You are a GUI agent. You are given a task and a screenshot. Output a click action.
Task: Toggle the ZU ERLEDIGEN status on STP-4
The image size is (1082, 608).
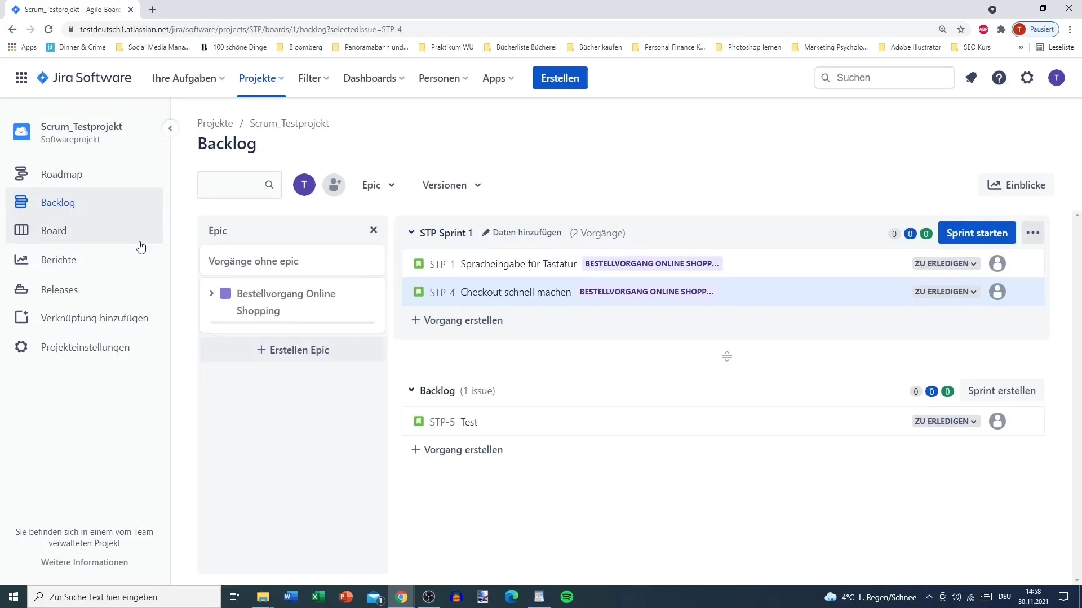pyautogui.click(x=944, y=292)
